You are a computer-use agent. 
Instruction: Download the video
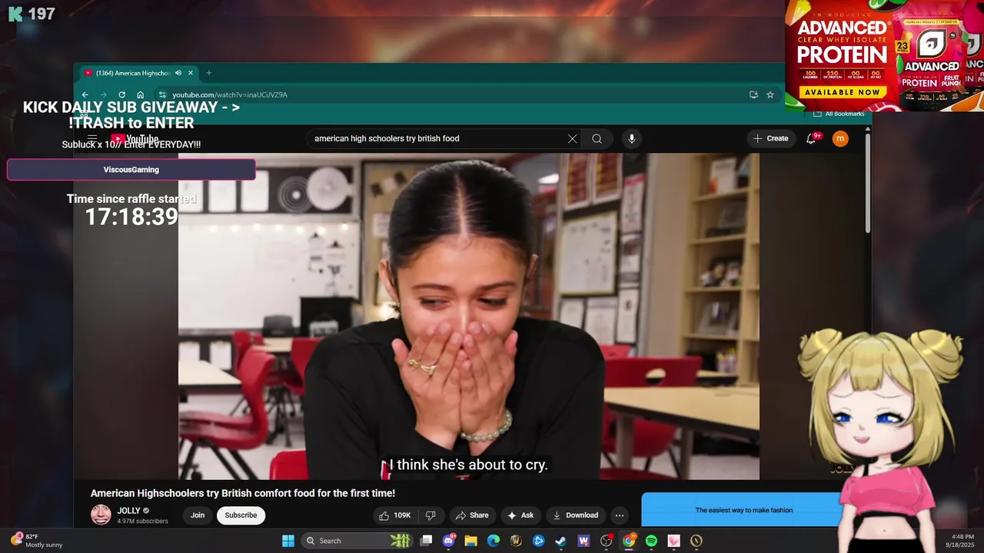pos(576,515)
